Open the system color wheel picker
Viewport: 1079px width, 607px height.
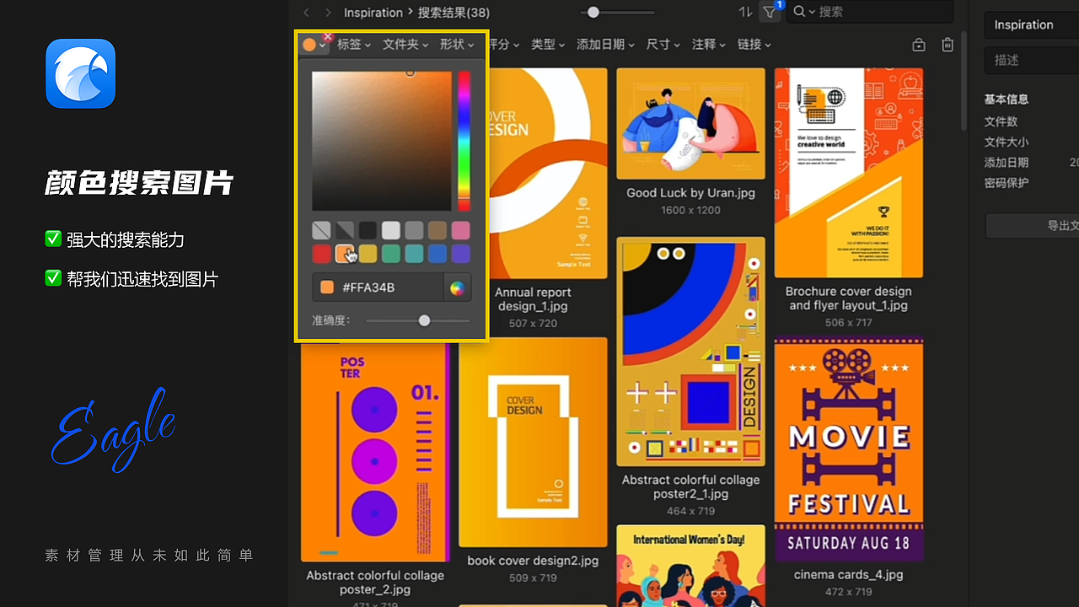(x=457, y=287)
